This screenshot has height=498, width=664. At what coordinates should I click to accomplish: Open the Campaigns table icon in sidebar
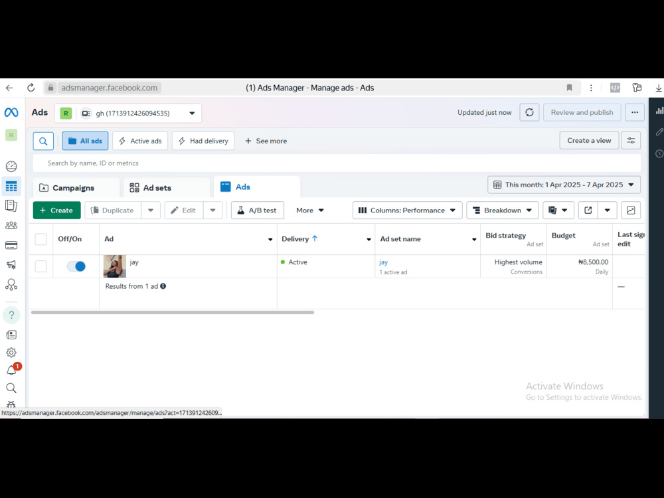[x=11, y=187]
